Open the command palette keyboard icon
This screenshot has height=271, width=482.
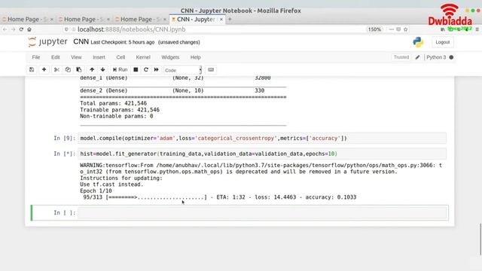(x=211, y=70)
